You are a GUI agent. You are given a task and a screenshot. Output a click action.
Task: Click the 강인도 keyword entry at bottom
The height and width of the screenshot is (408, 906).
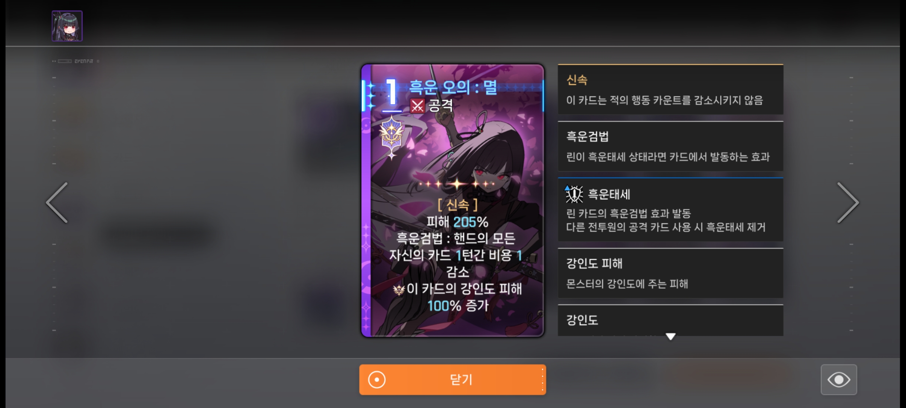(x=670, y=320)
